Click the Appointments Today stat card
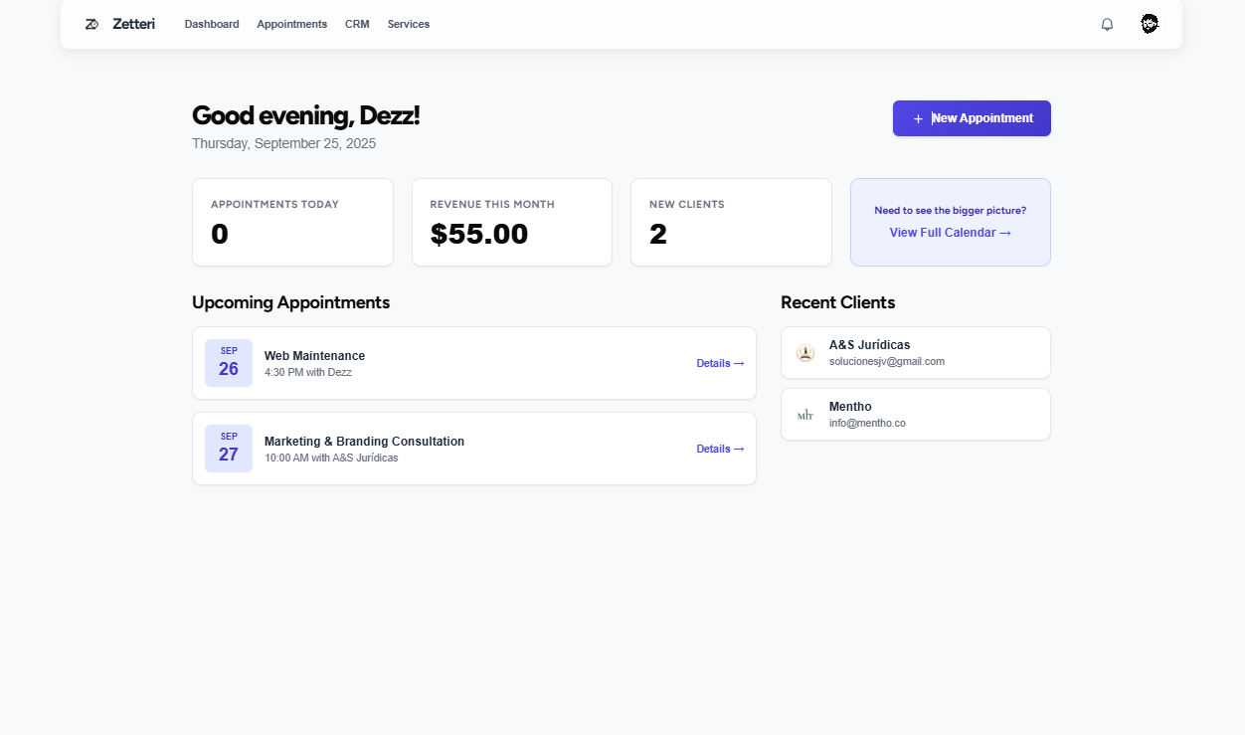This screenshot has width=1245, height=735. pyautogui.click(x=292, y=222)
